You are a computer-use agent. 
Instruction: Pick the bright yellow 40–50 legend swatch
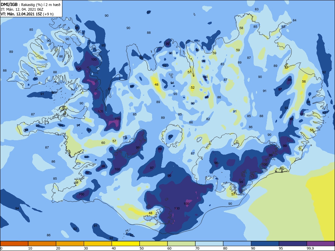pos(126,244)
